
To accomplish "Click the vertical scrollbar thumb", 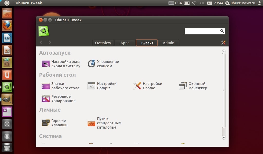I will [x=224, y=91].
